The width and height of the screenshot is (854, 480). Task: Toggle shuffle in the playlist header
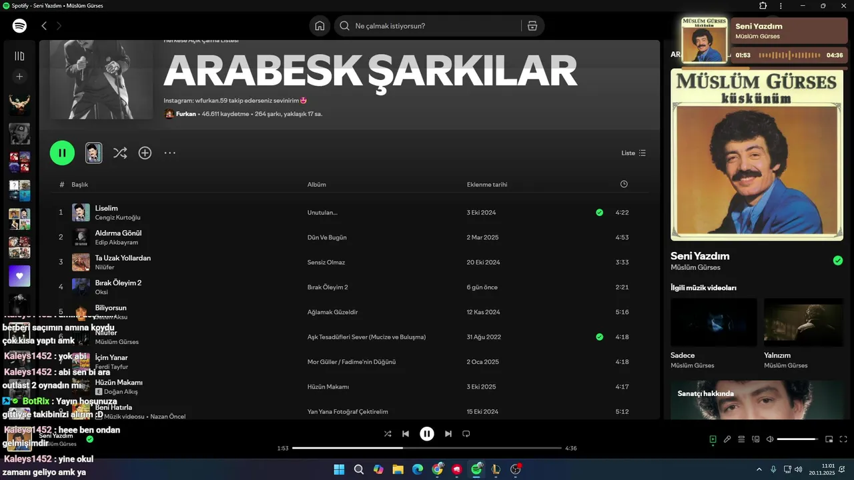point(120,153)
